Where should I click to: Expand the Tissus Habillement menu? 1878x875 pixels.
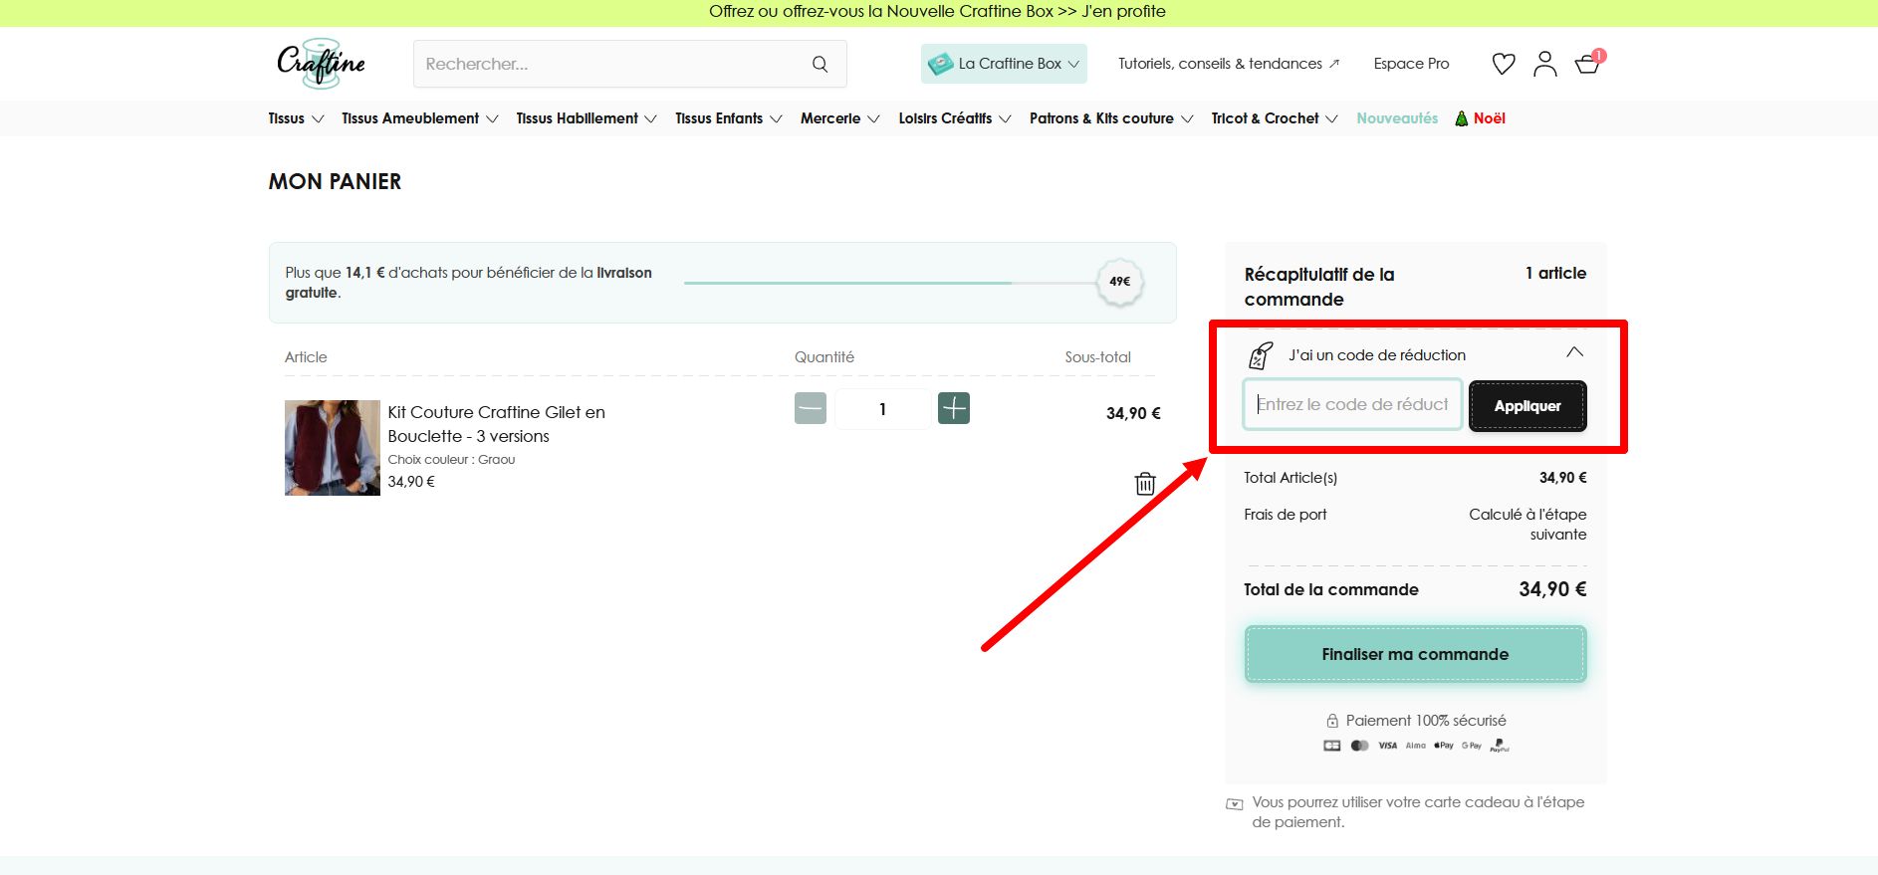click(587, 118)
